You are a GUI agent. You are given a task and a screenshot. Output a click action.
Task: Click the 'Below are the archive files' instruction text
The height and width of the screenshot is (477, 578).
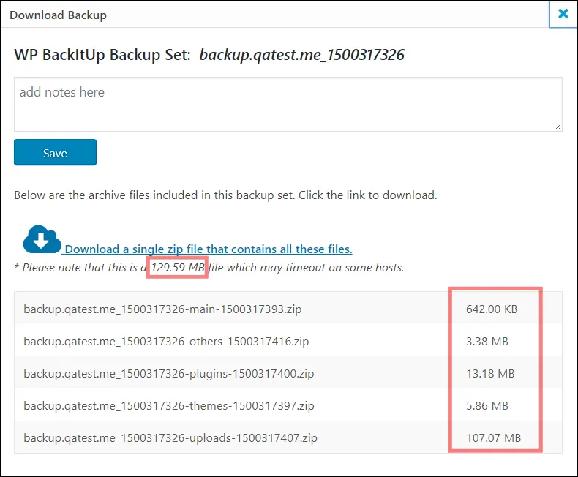(225, 195)
